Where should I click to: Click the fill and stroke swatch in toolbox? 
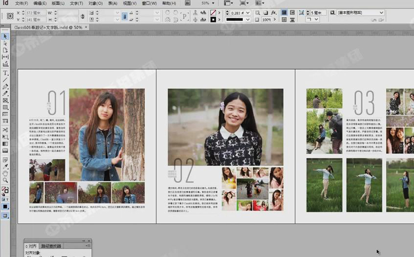5,190
